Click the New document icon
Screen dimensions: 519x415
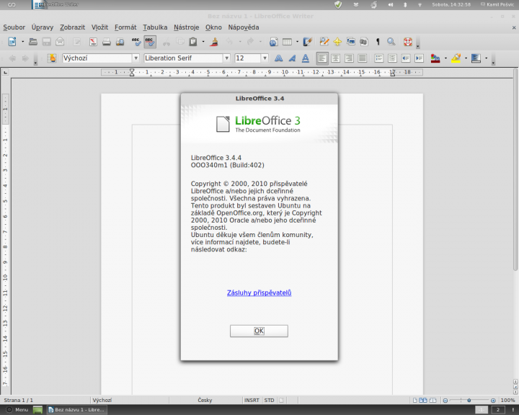tap(12, 42)
